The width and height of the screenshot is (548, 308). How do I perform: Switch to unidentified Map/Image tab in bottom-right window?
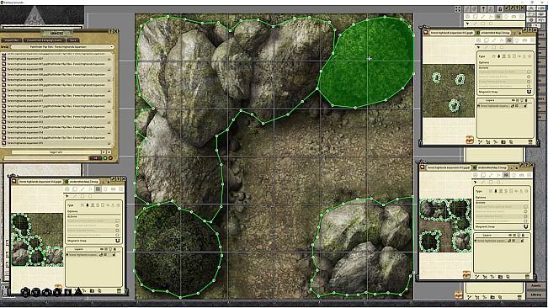pos(492,167)
